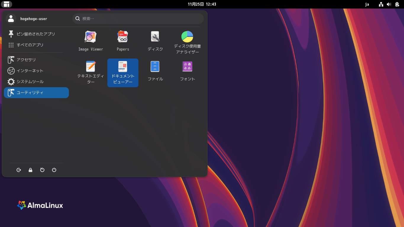Launch the ドキュメントビューアー app
Viewport: 404px width, 227px height.
[x=123, y=73]
